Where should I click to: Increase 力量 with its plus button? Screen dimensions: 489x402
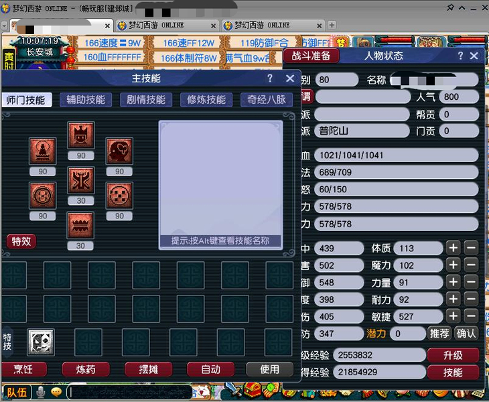tap(453, 282)
